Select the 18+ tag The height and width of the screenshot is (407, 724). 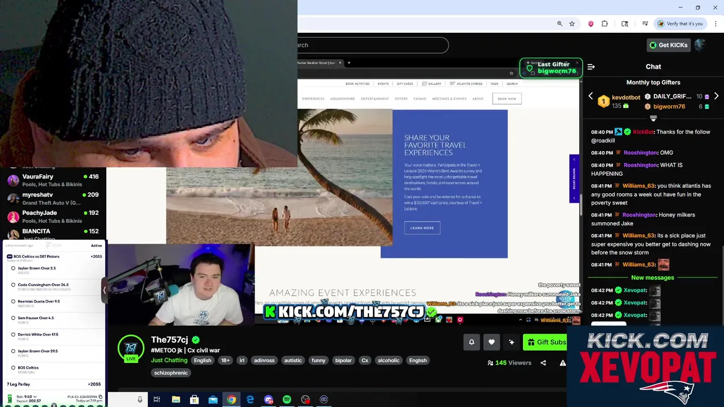pos(225,360)
